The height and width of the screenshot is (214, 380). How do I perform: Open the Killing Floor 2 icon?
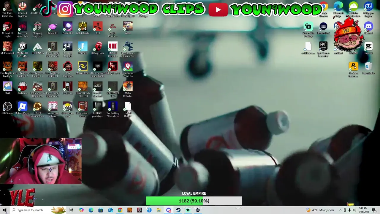(113, 68)
